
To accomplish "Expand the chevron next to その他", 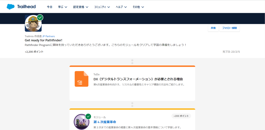I will pyautogui.click(x=143, y=7).
